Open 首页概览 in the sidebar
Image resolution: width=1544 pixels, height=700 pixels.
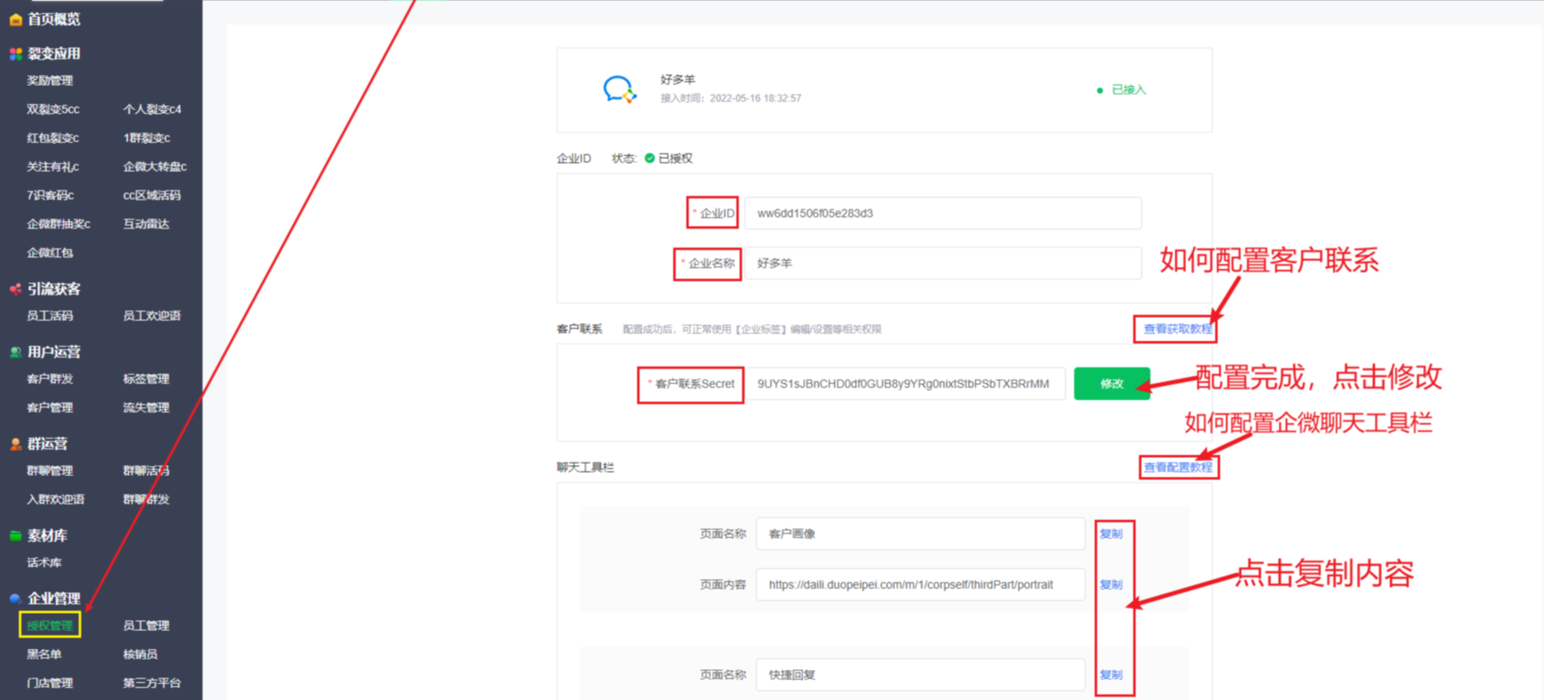[x=54, y=19]
